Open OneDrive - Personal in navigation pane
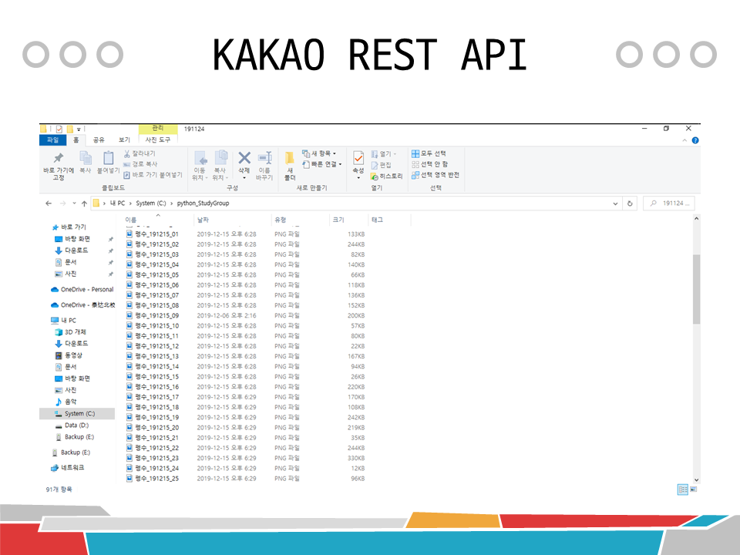 (82, 290)
